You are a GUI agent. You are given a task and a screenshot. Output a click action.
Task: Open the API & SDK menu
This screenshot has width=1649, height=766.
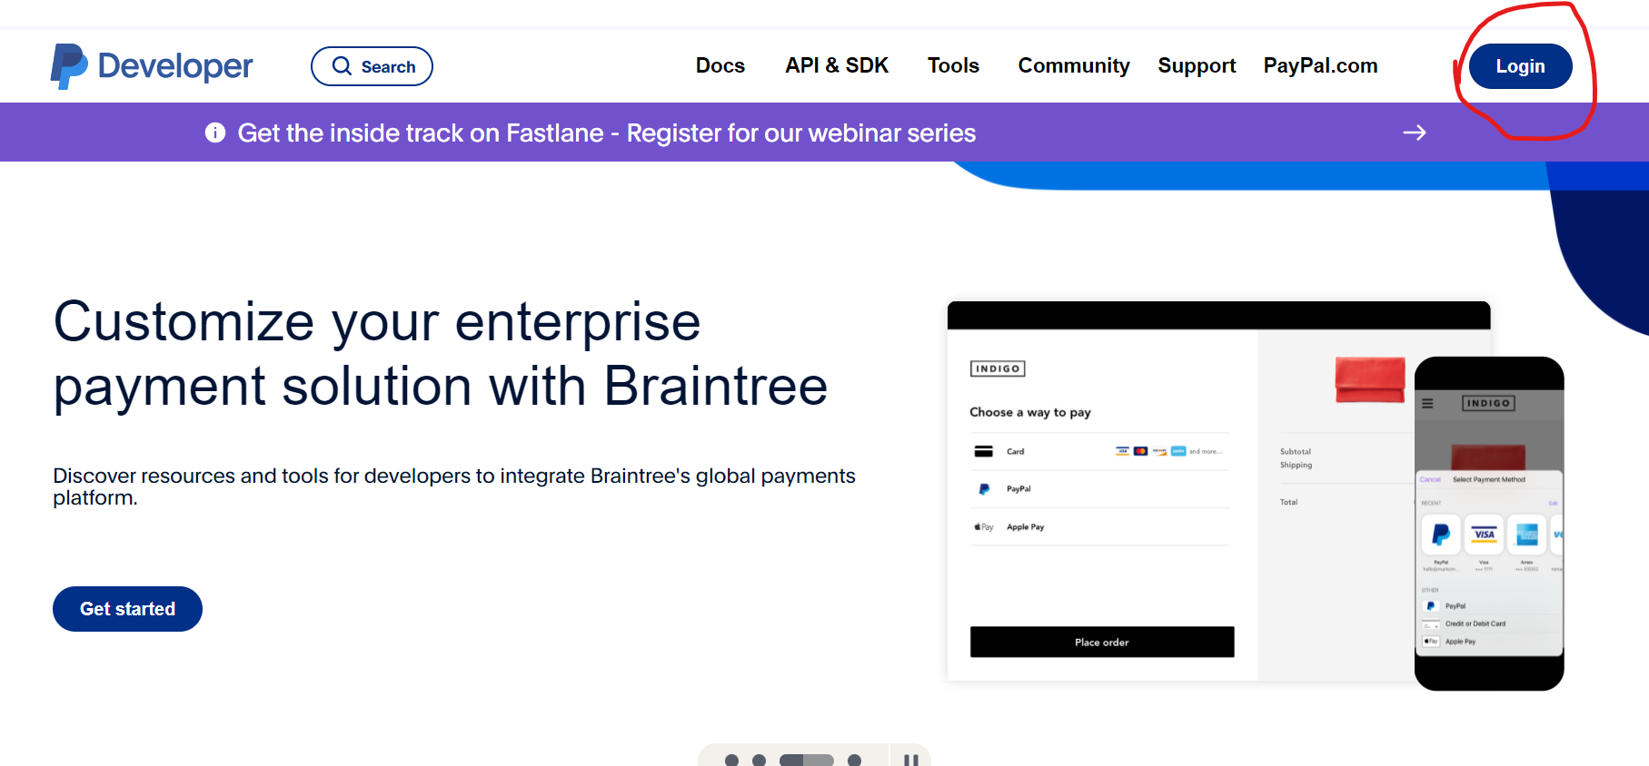pos(837,65)
